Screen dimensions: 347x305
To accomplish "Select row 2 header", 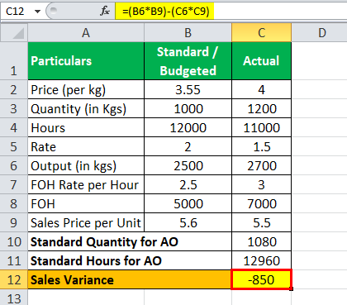I will tap(14, 89).
